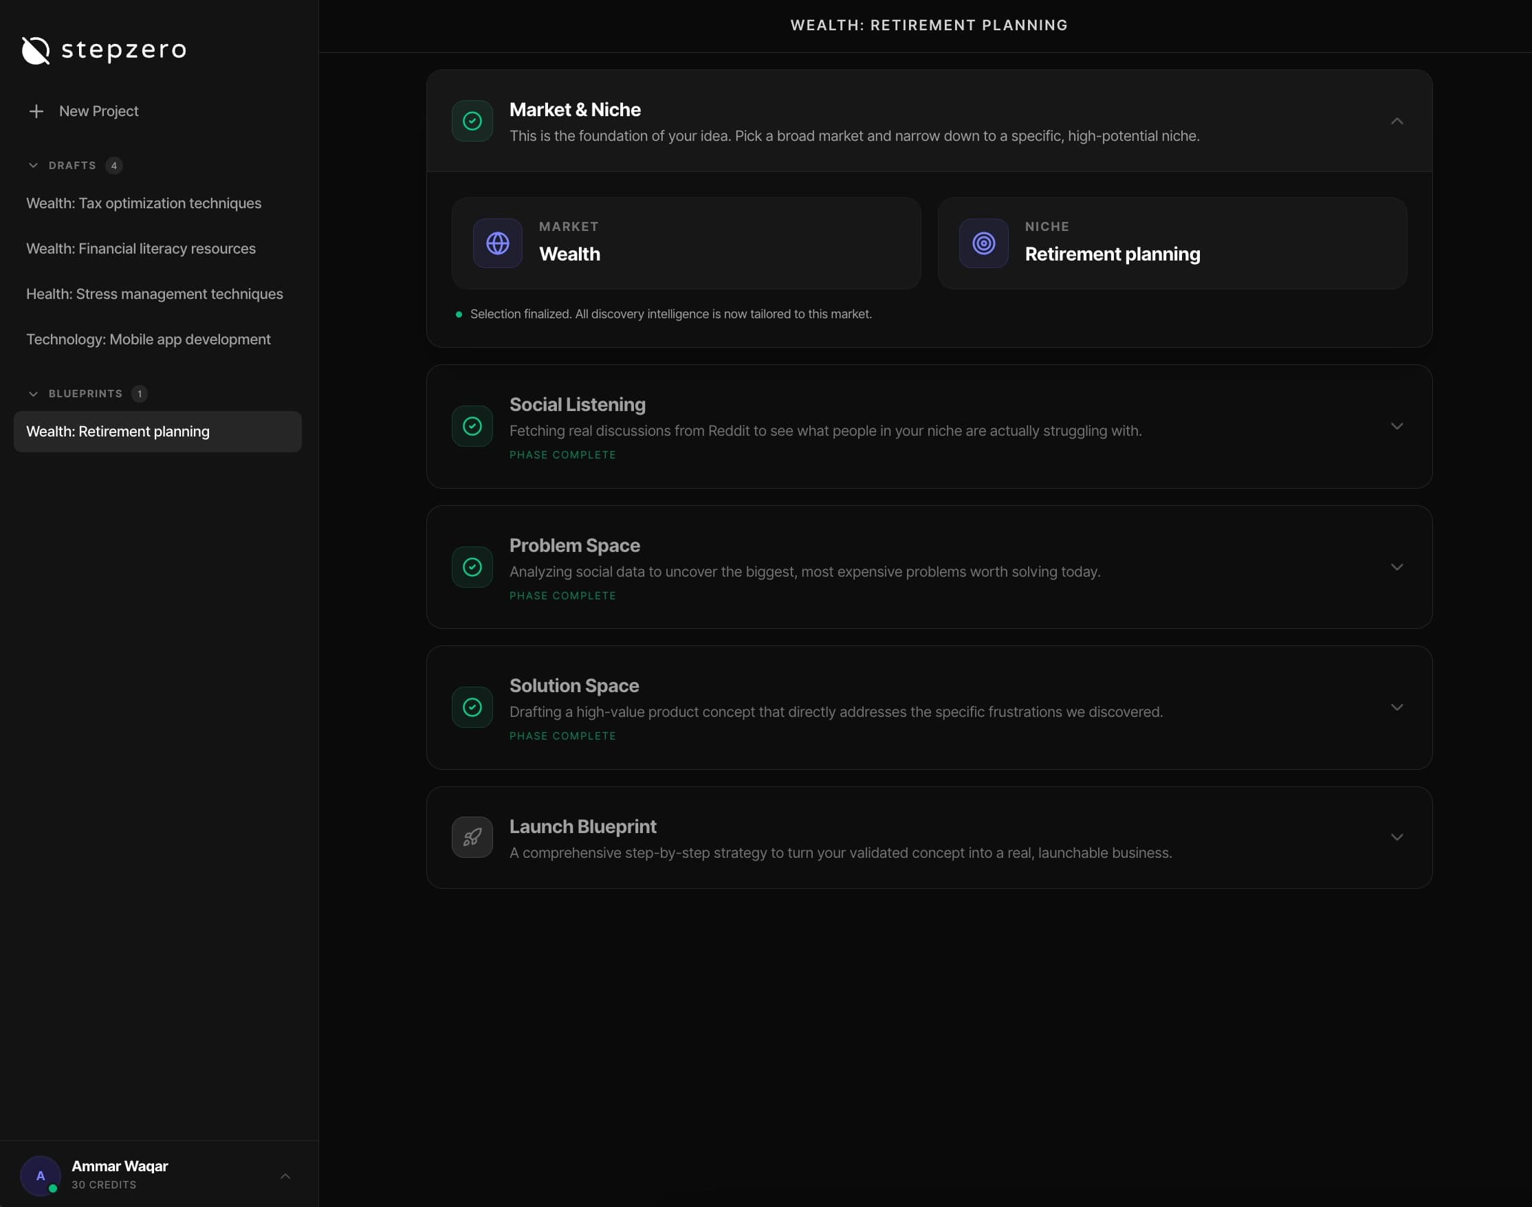1532x1207 pixels.
Task: Click the user avatar with letter A
Action: point(41,1175)
